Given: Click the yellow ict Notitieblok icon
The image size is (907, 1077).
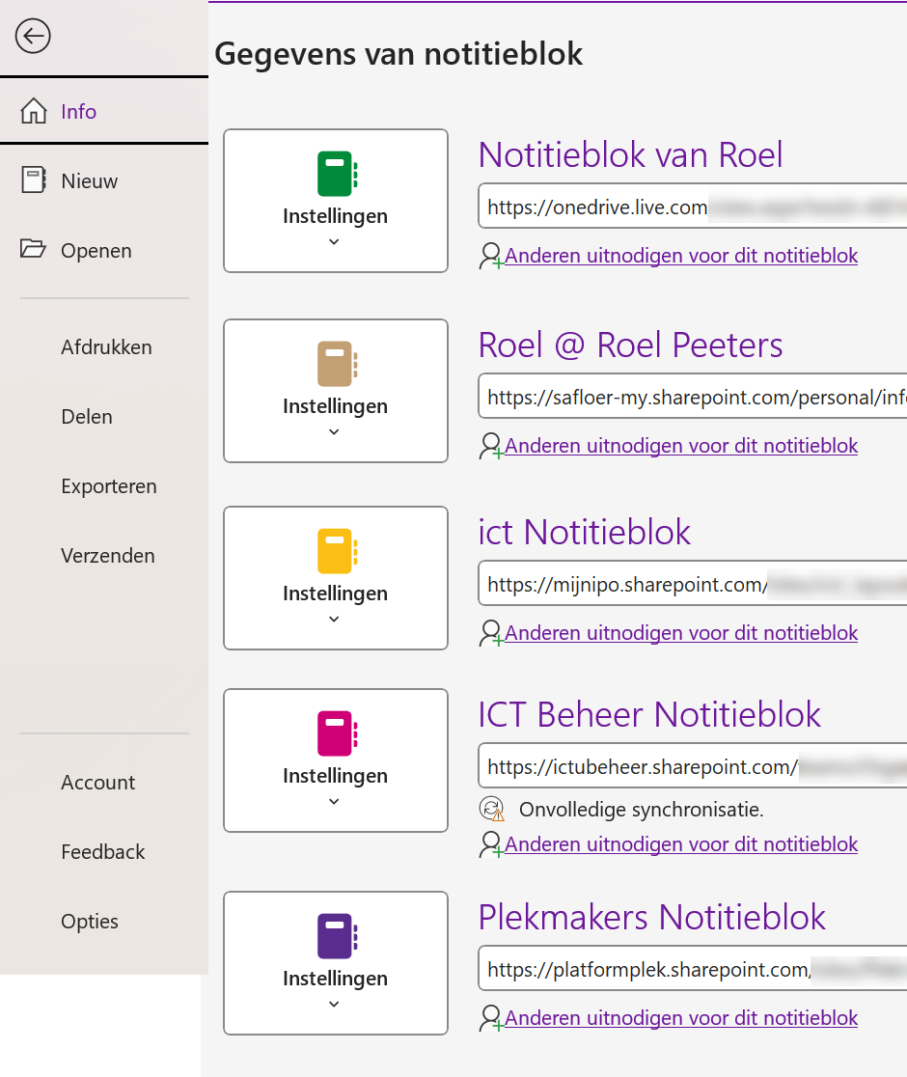Looking at the screenshot, I should [337, 552].
